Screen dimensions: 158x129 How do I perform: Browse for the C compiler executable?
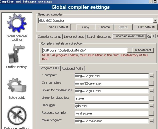click(151, 76)
